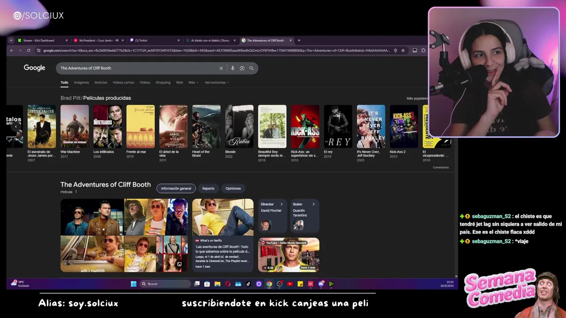Select the Todo results tab
Screen dimensions: 566x318
(65, 83)
